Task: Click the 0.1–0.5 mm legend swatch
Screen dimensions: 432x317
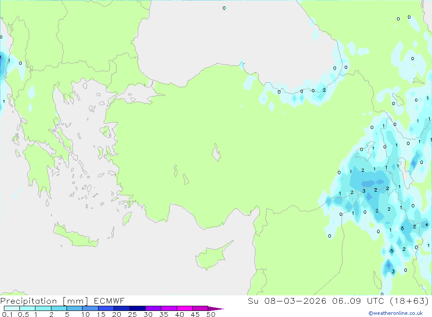Action: coord(12,308)
